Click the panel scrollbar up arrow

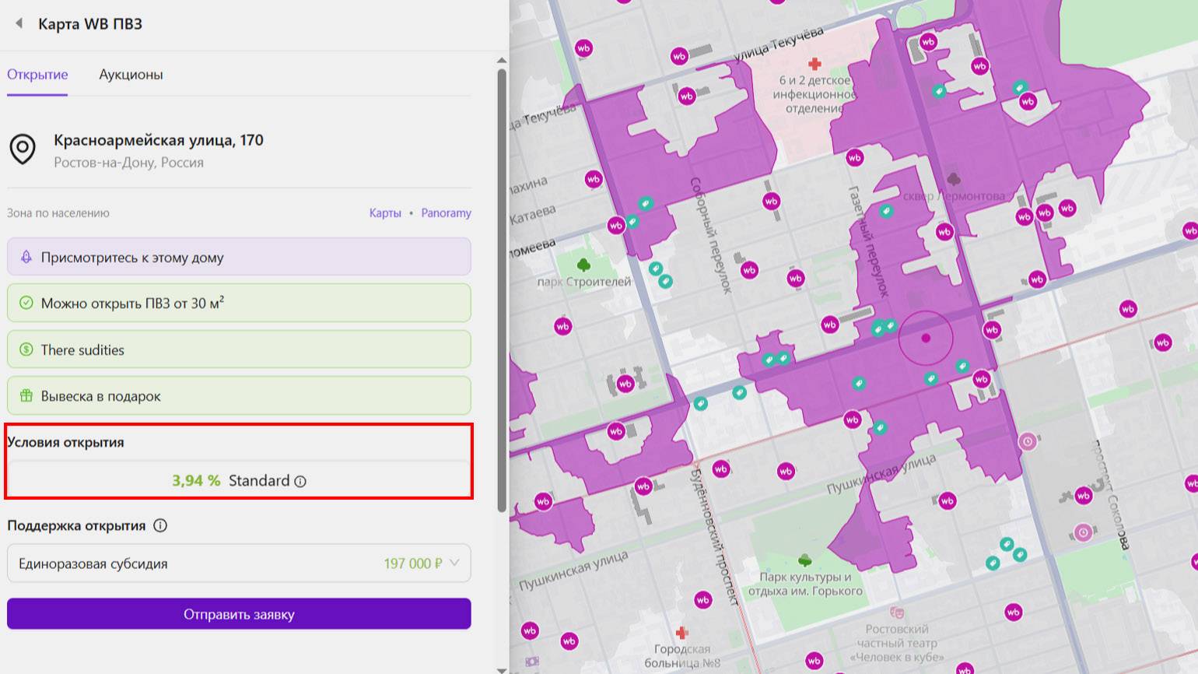[x=502, y=60]
